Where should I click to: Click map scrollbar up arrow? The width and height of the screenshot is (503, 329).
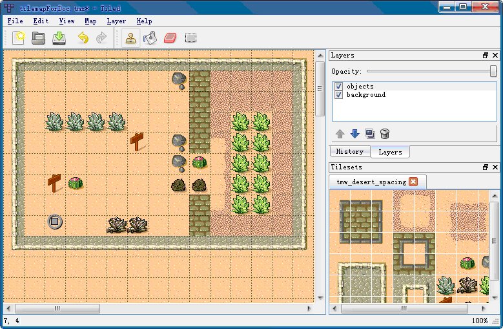pos(320,56)
